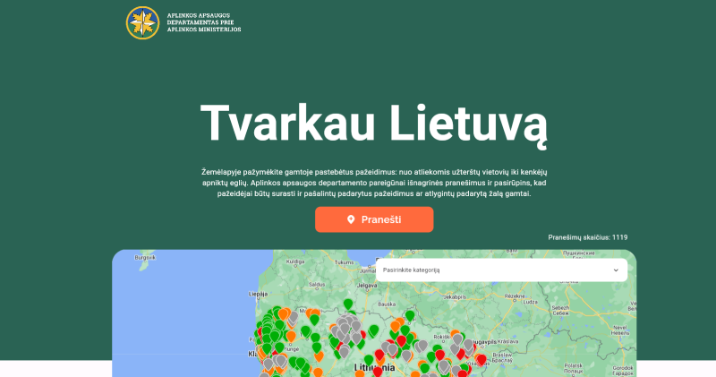Click the Kuldīga label on the map
716x377 pixels.
[x=295, y=261]
